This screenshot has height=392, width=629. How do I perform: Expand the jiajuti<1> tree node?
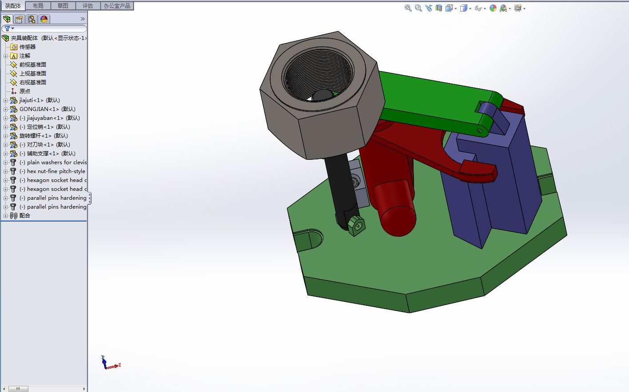[6, 100]
